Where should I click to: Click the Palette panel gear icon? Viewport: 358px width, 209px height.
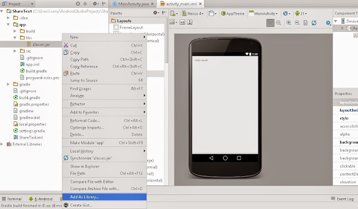pos(156,12)
